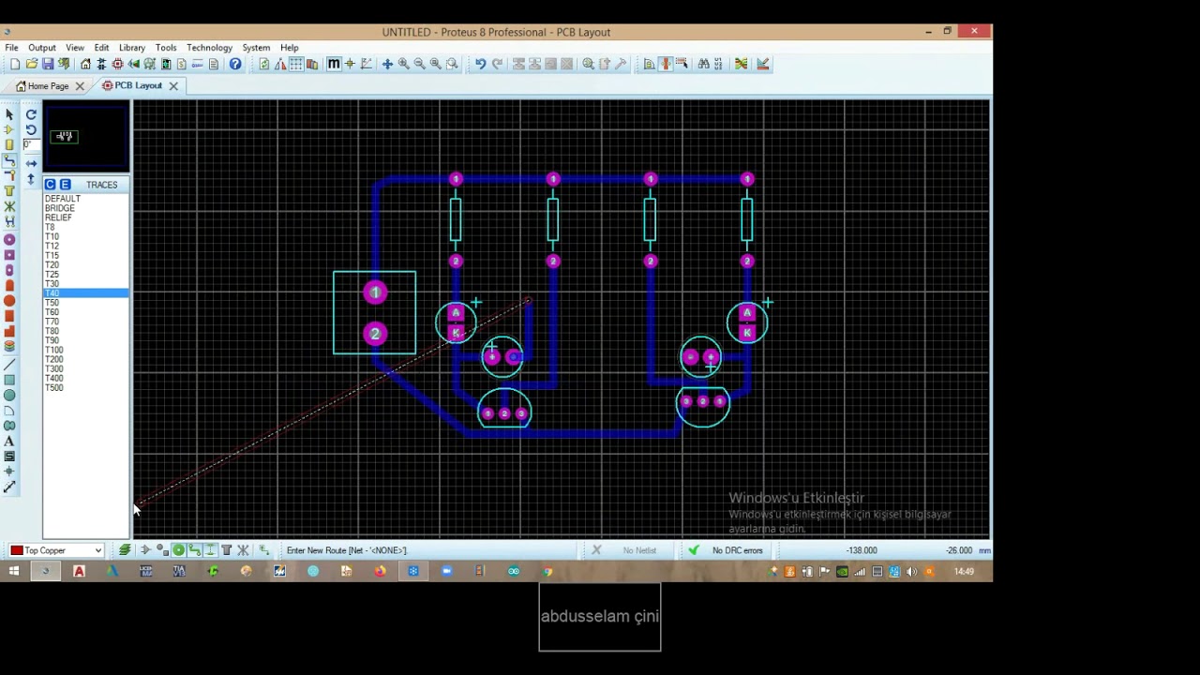Image resolution: width=1200 pixels, height=675 pixels.
Task: Click the layer stackup icon beside layer selector
Action: point(125,550)
